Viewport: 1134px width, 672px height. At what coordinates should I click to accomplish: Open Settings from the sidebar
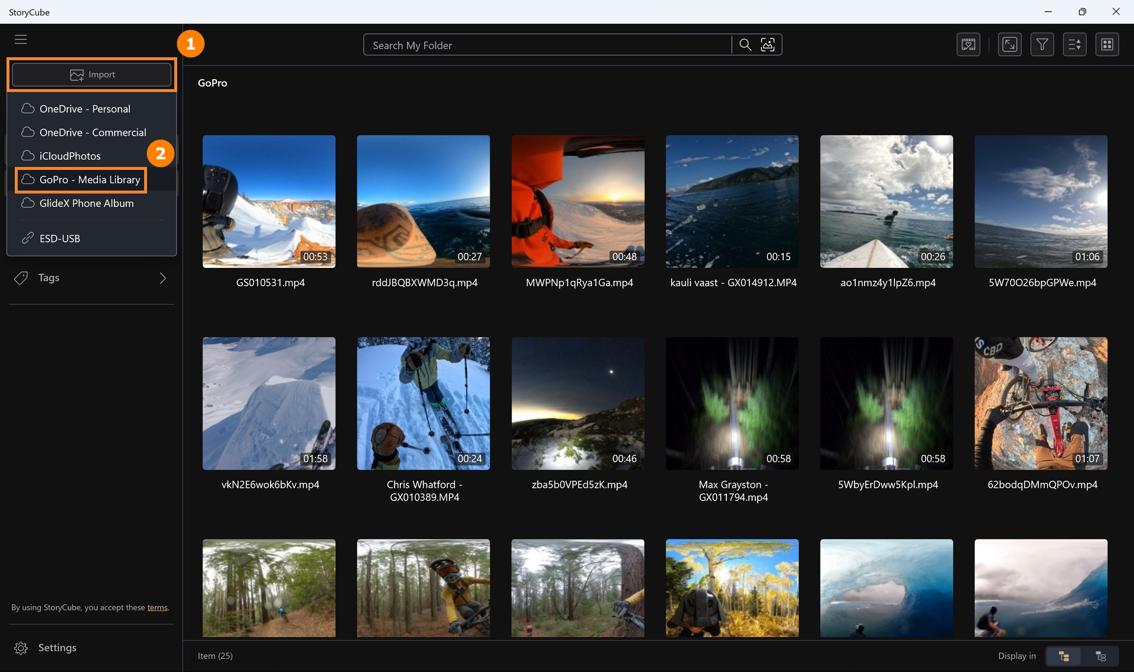click(x=57, y=648)
